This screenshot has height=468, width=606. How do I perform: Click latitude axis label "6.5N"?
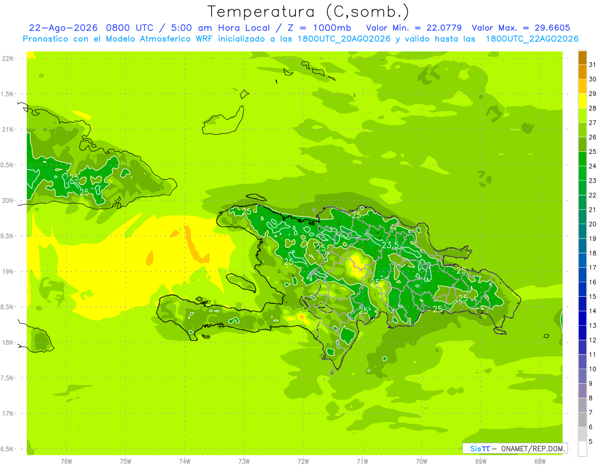tap(7, 449)
